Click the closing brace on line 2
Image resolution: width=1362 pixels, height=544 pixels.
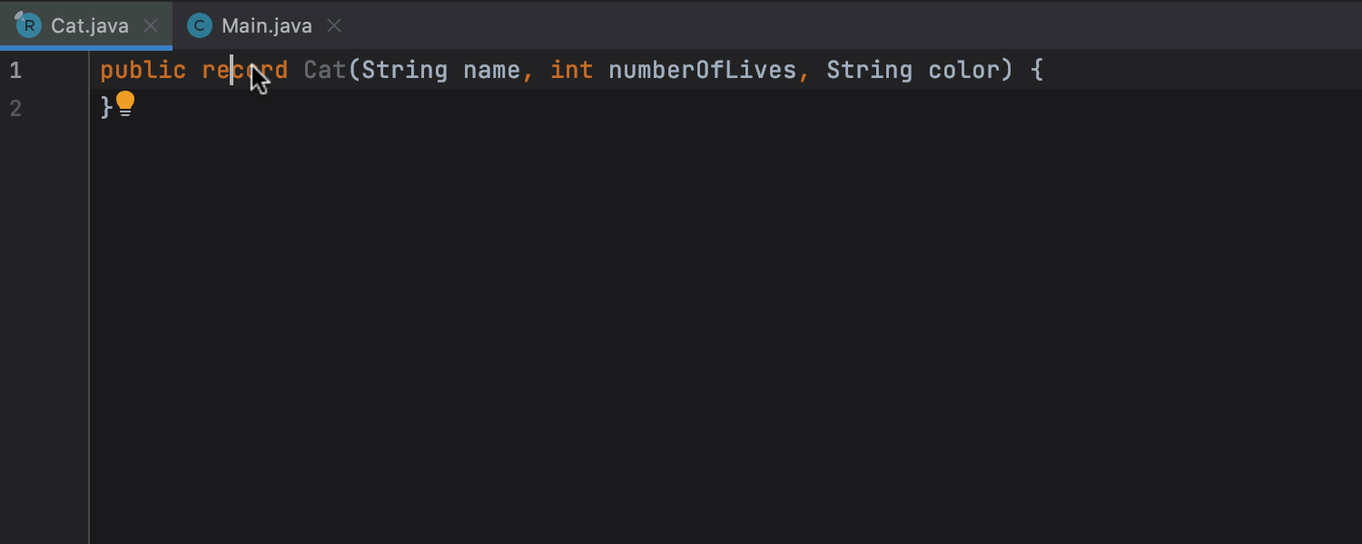tap(105, 107)
